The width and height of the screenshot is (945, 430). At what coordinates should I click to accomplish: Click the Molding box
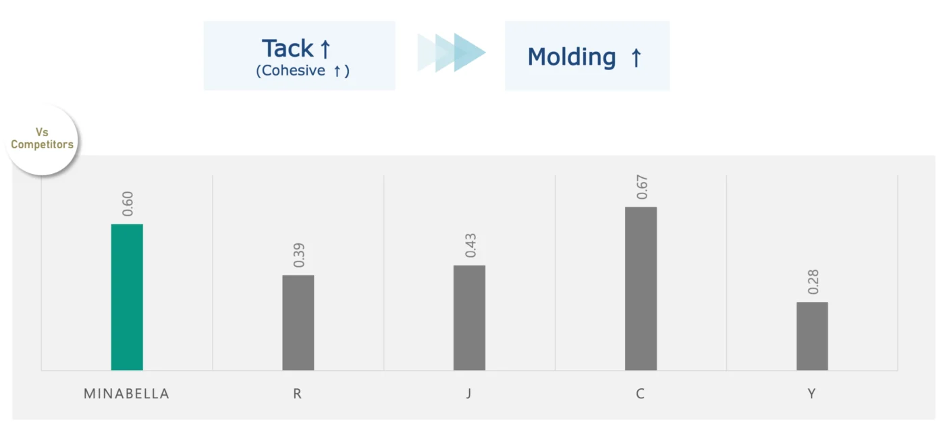click(x=587, y=56)
